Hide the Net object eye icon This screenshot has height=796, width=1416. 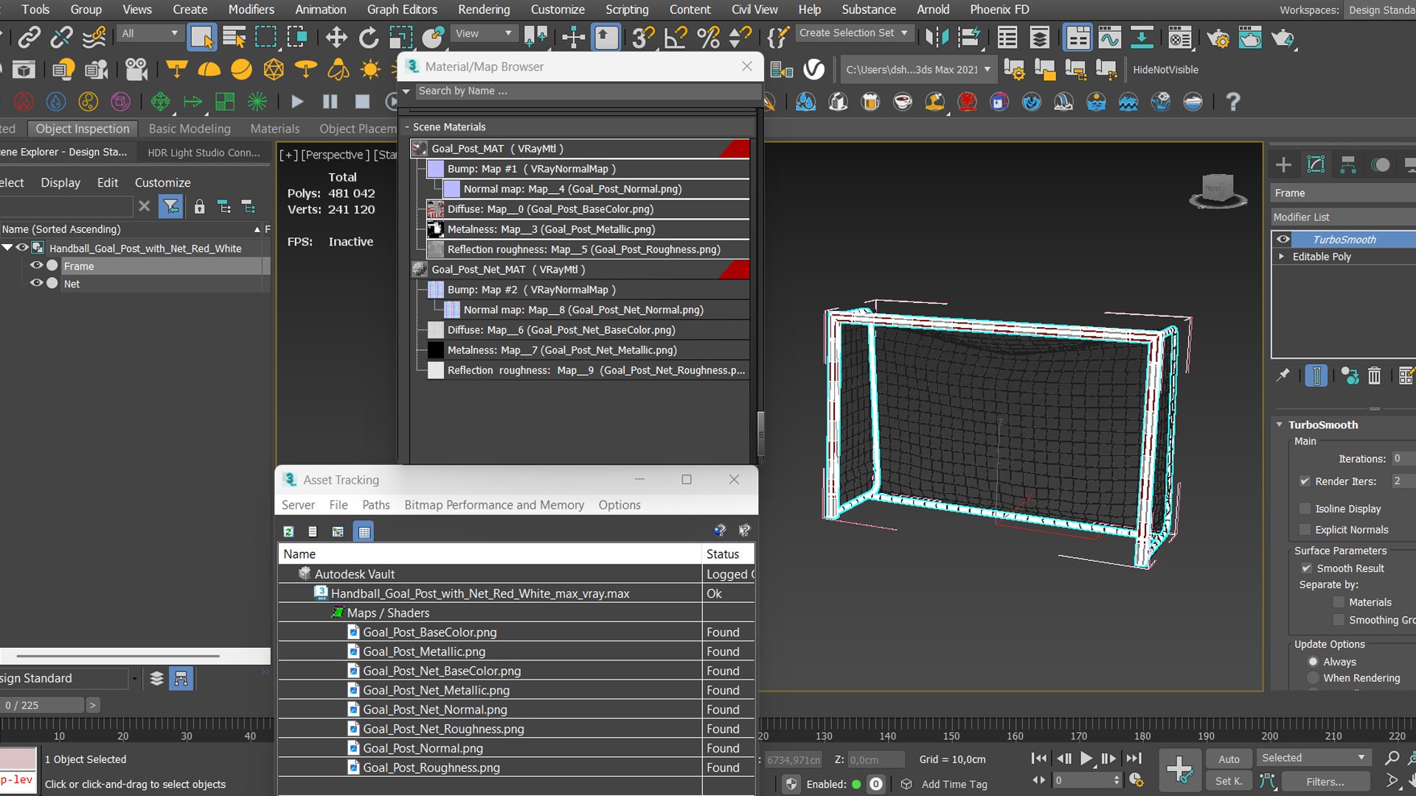pos(36,283)
